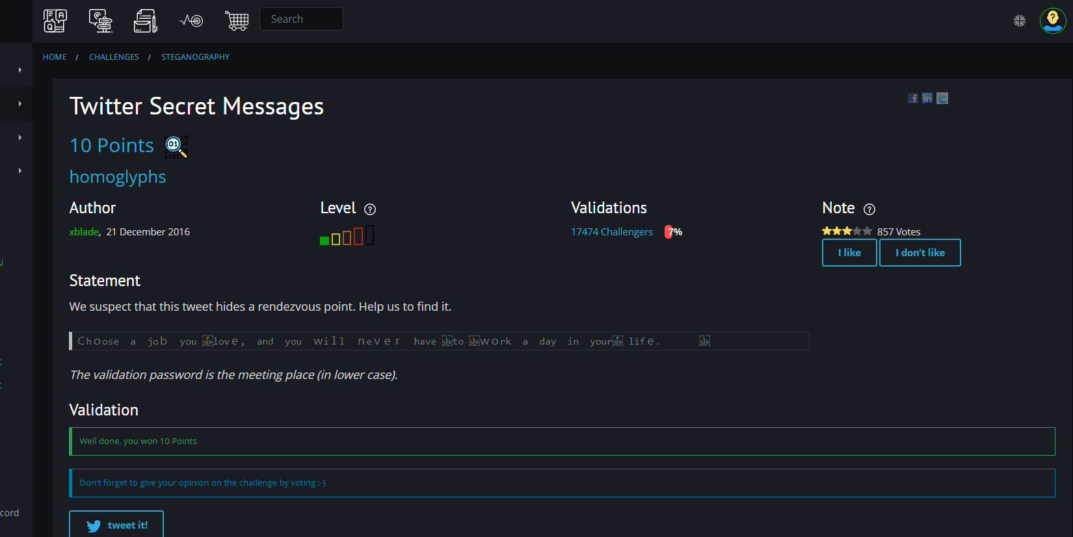Viewport: 1073px width, 537px height.
Task: Share on LinkedIn icon
Action: 927,98
